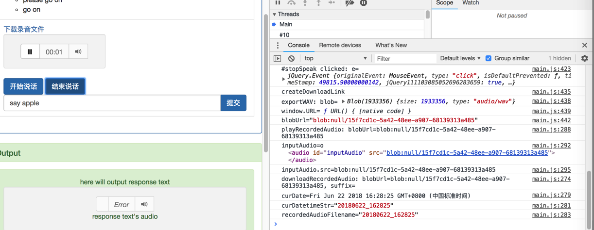The height and width of the screenshot is (230, 594).
Task: Switch to the Scope tab
Action: pyautogui.click(x=444, y=3)
